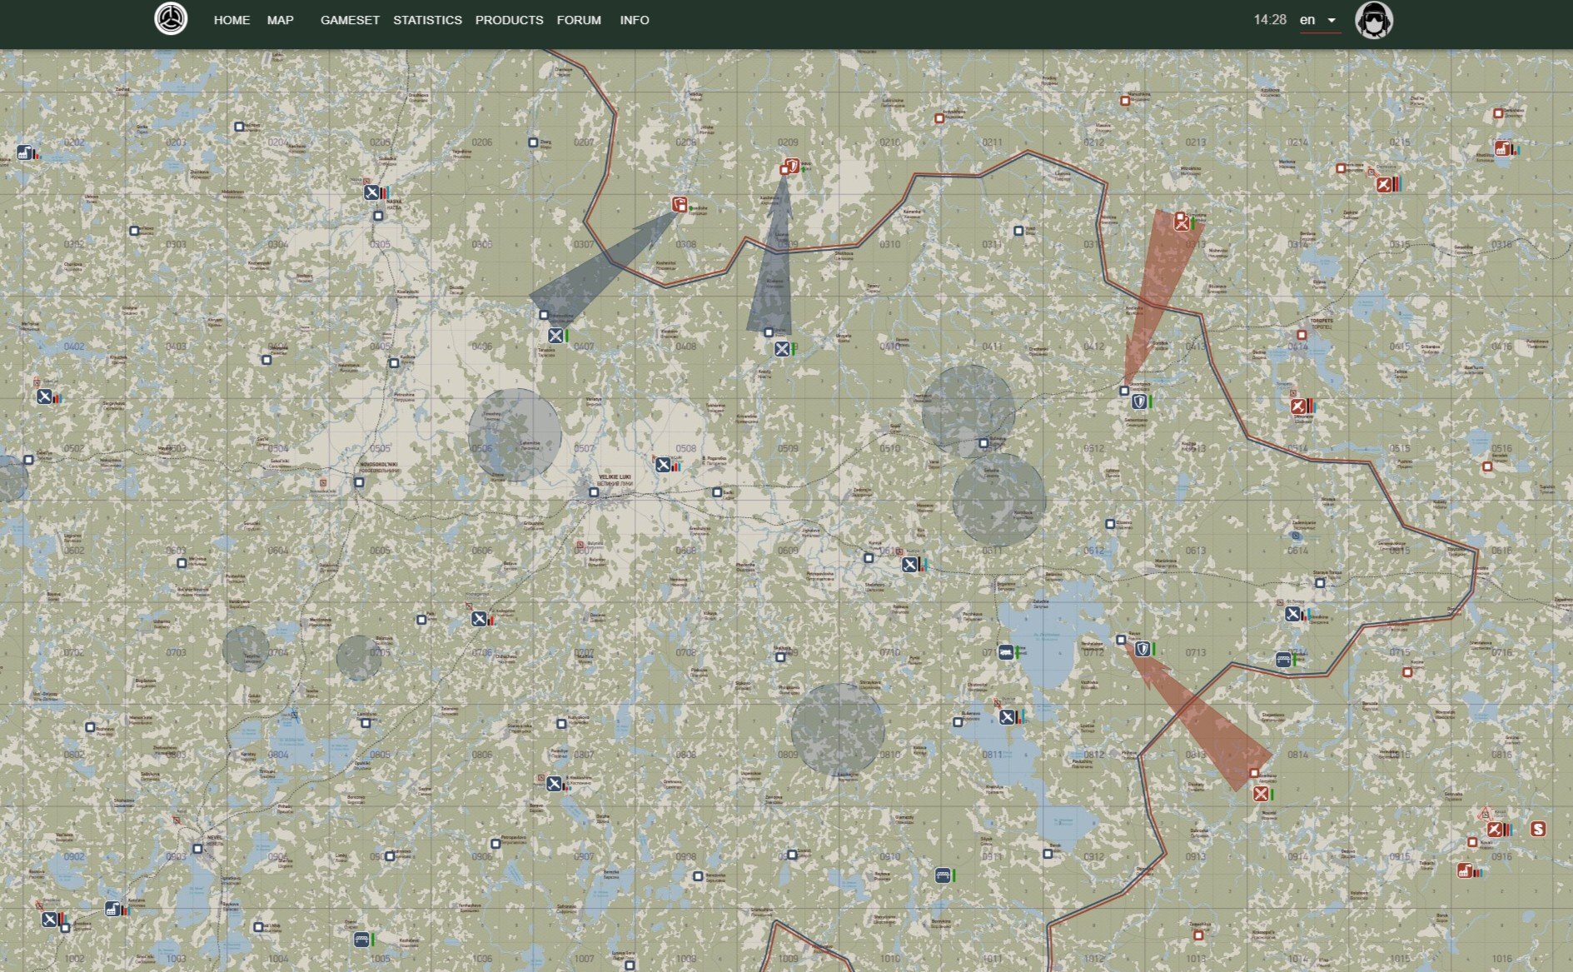
Task: Open the MAP menu item
Action: click(280, 20)
